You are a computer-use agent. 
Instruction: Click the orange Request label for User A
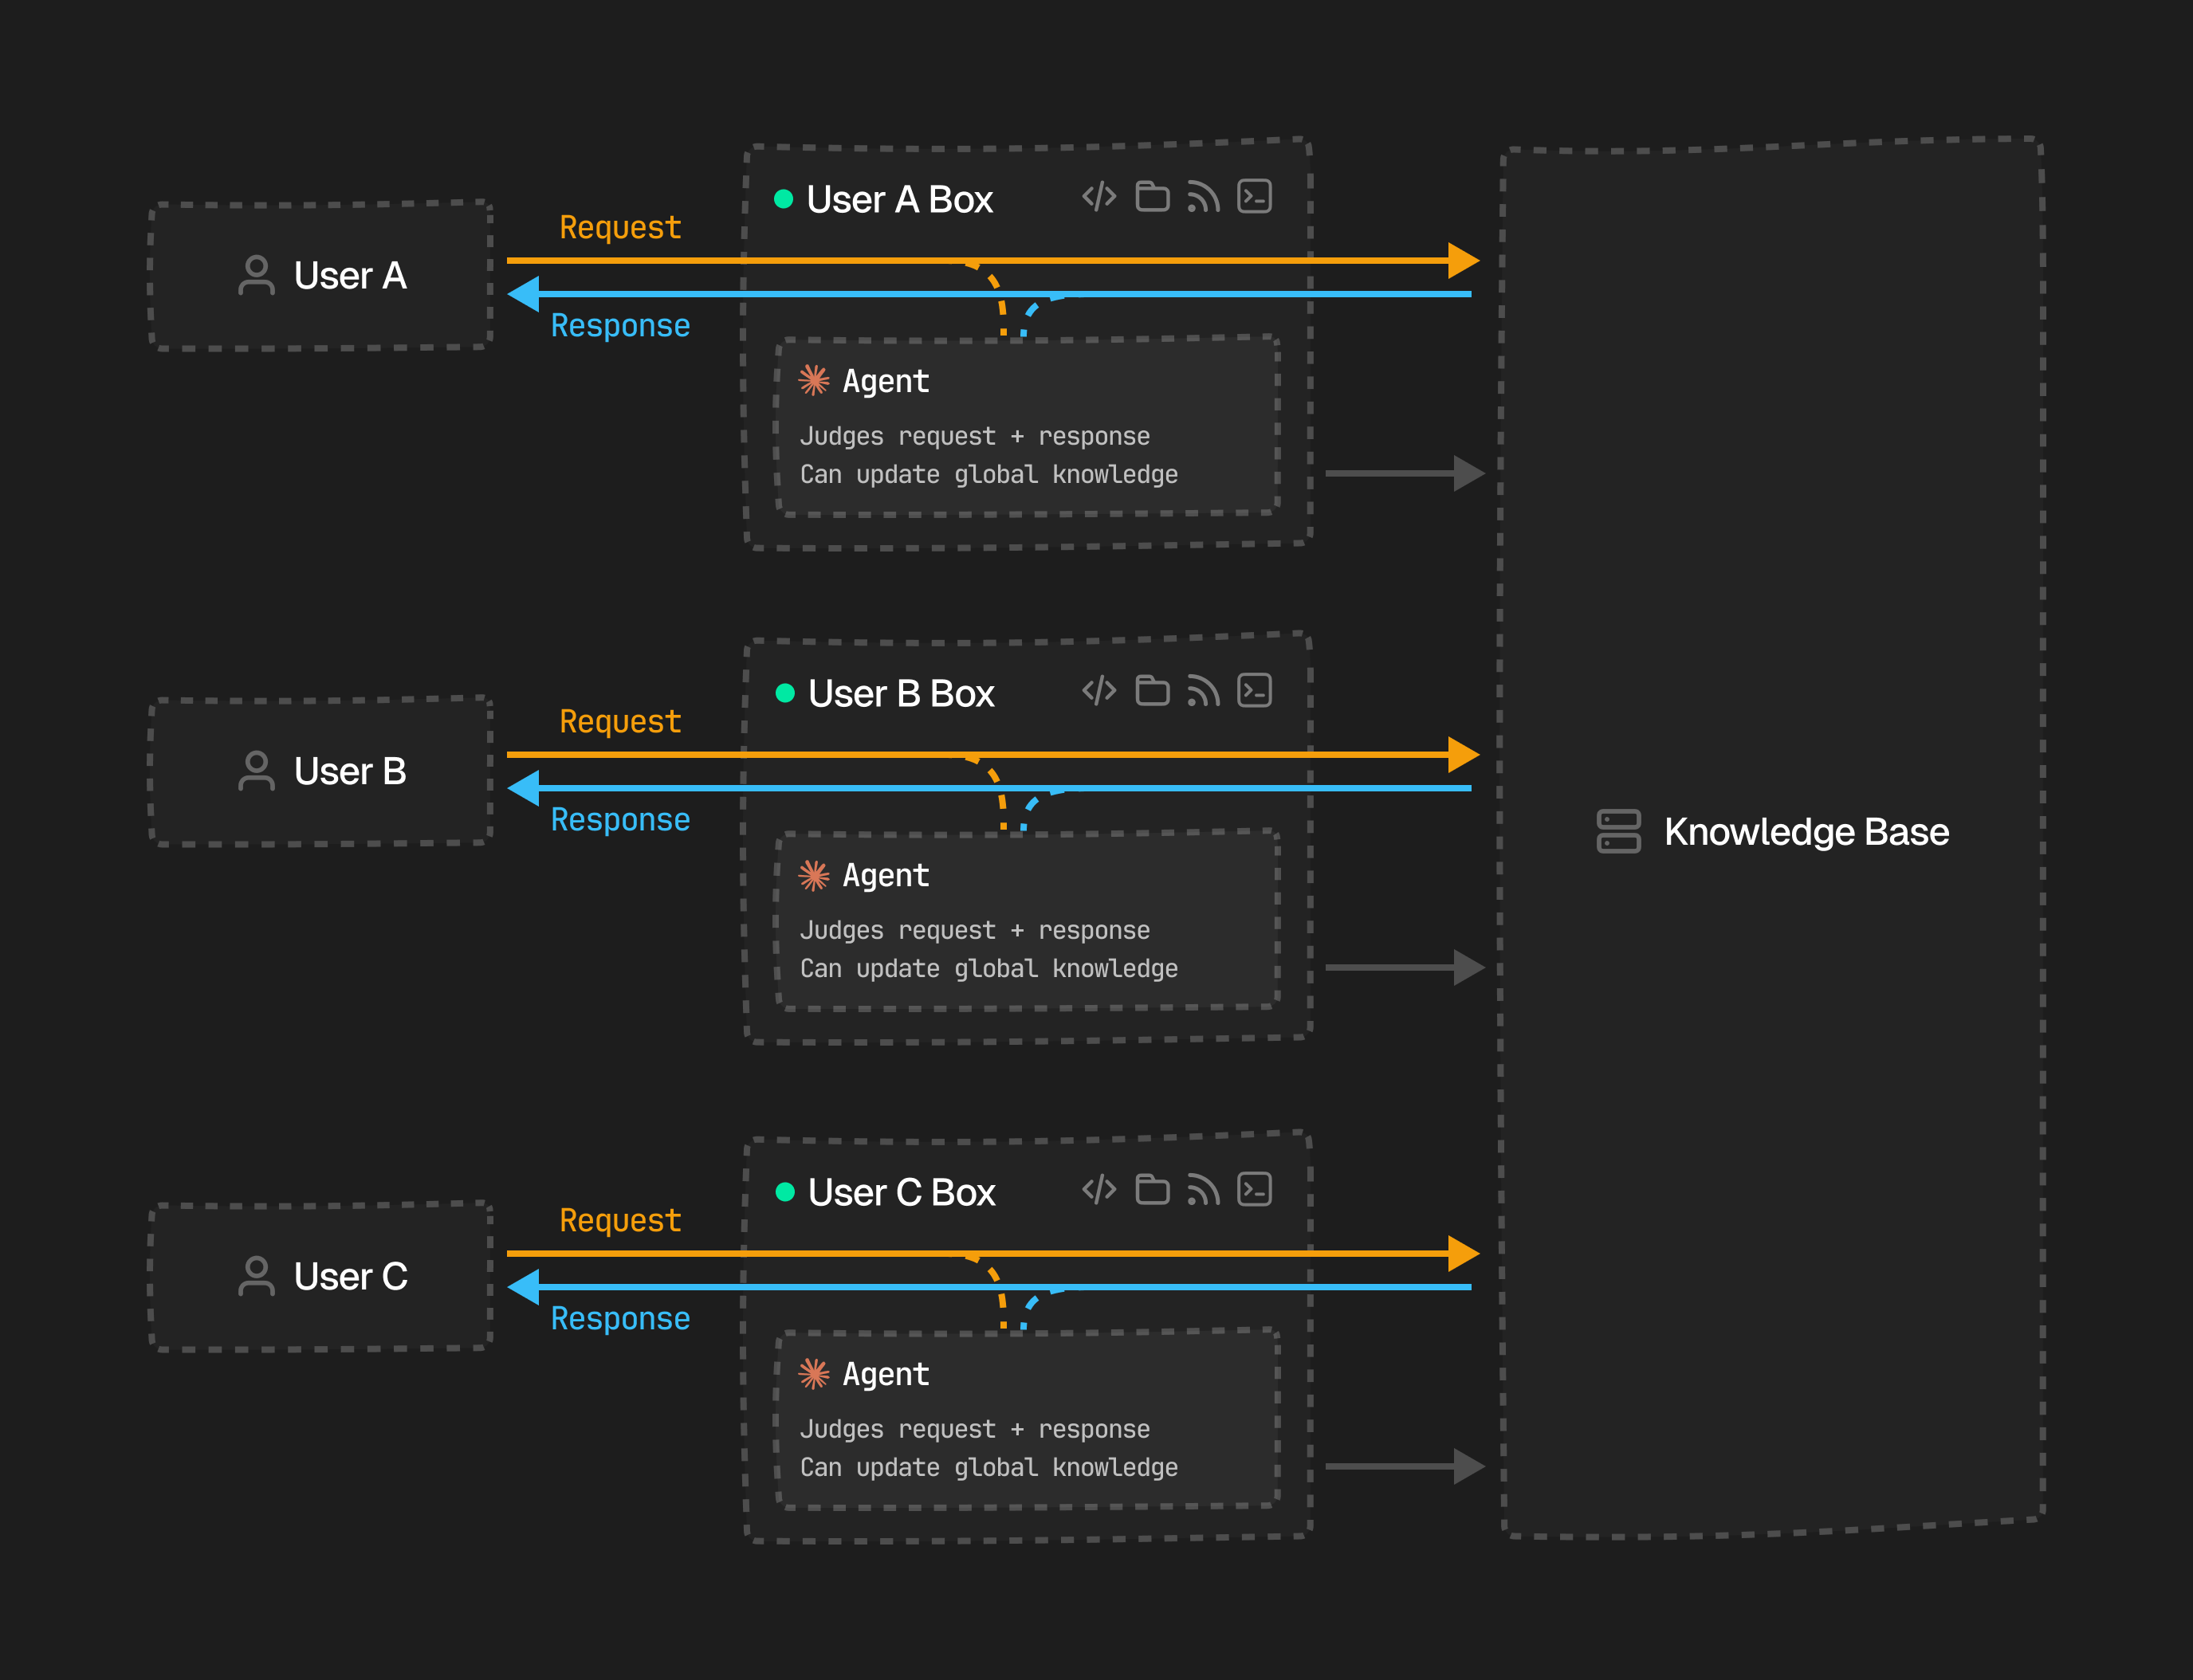coord(620,228)
